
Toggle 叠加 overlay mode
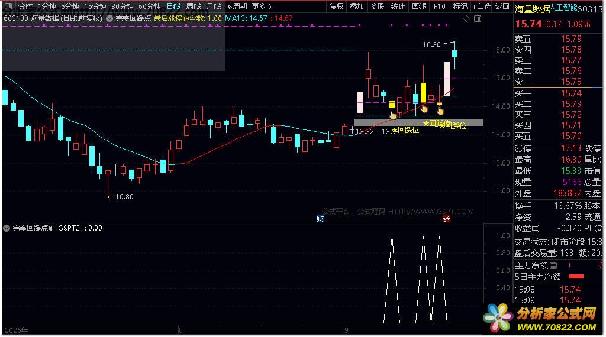[x=356, y=6]
